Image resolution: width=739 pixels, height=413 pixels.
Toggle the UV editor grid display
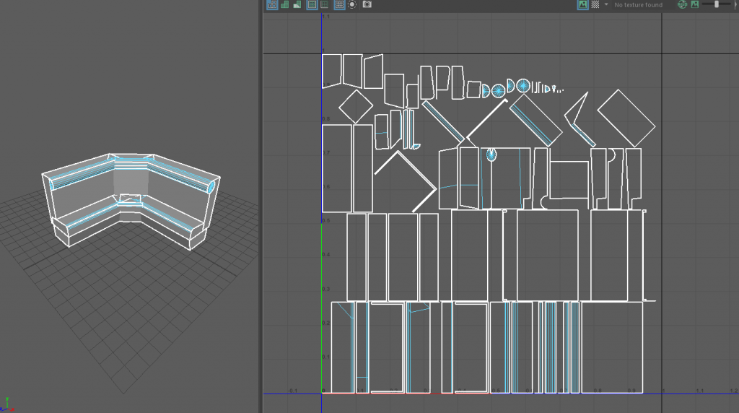[x=339, y=4]
